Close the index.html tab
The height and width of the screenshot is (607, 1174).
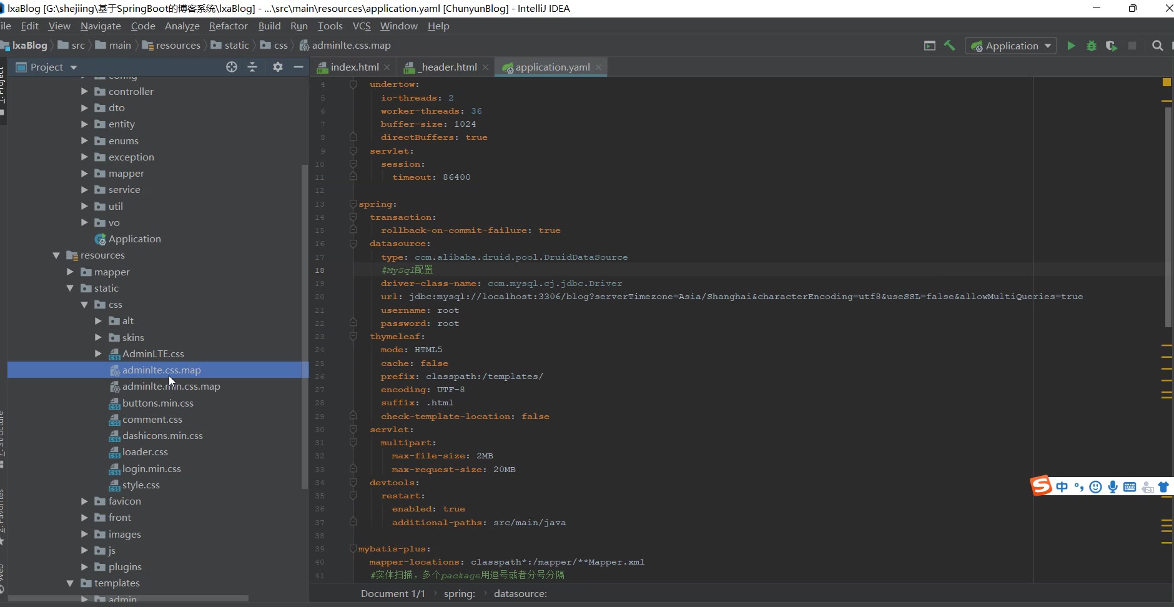(x=387, y=67)
